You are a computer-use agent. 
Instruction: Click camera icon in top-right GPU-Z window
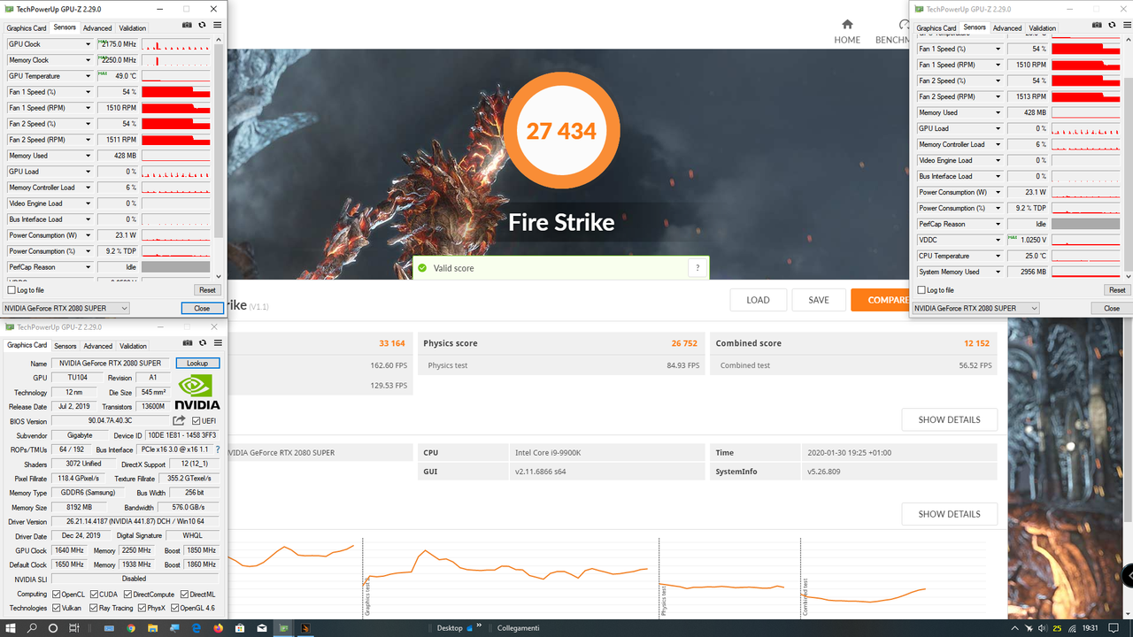point(1096,27)
